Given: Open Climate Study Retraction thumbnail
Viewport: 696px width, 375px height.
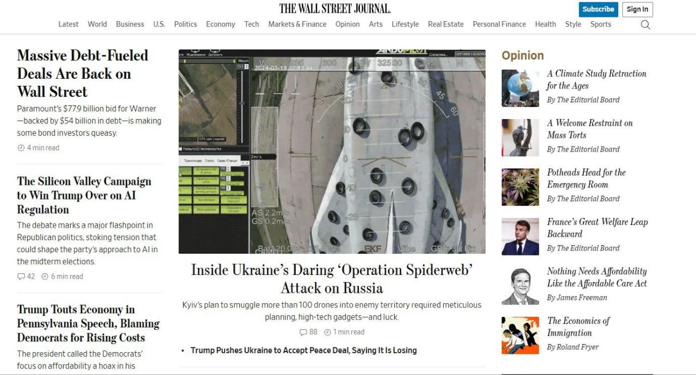Looking at the screenshot, I should tap(520, 88).
